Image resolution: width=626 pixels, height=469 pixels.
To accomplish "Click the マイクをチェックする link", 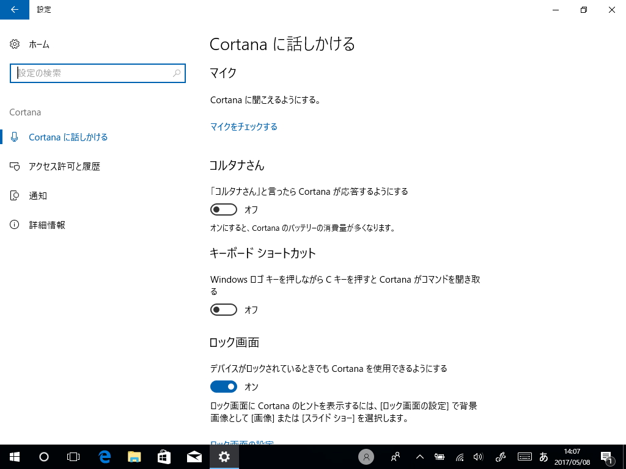I will (x=244, y=126).
